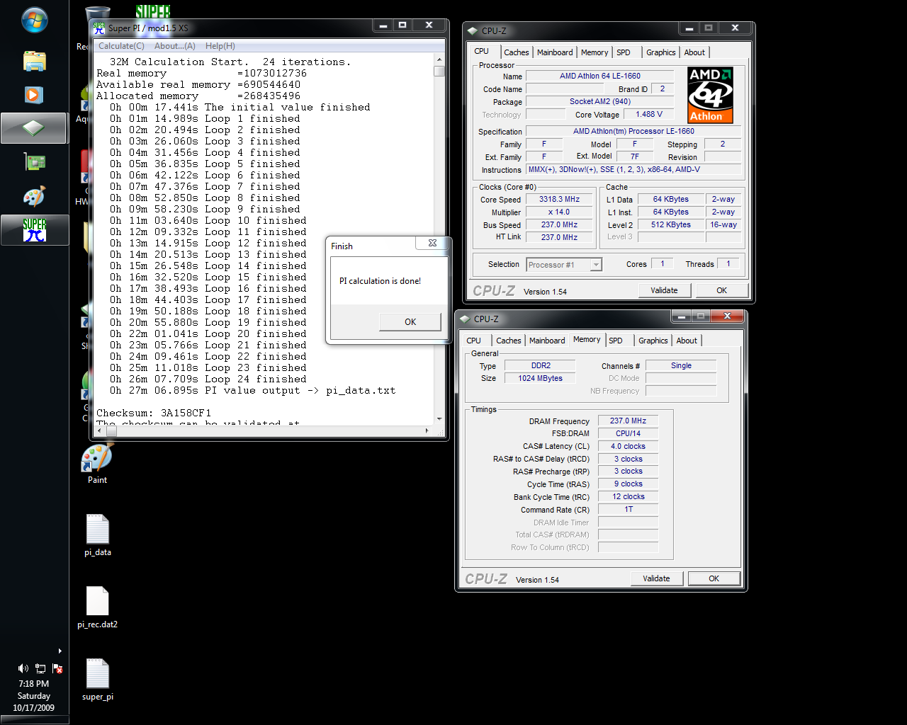Open Windows Explorer from the taskbar
907x725 pixels.
click(34, 61)
